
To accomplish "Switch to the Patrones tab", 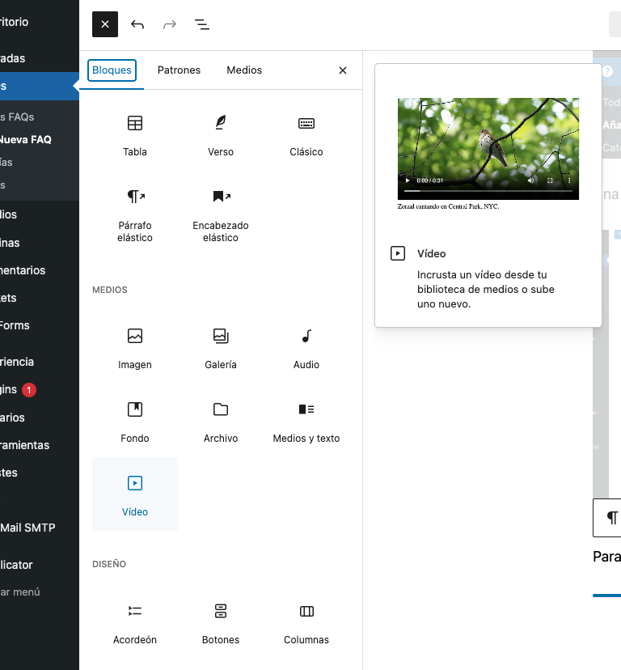I will tap(179, 70).
